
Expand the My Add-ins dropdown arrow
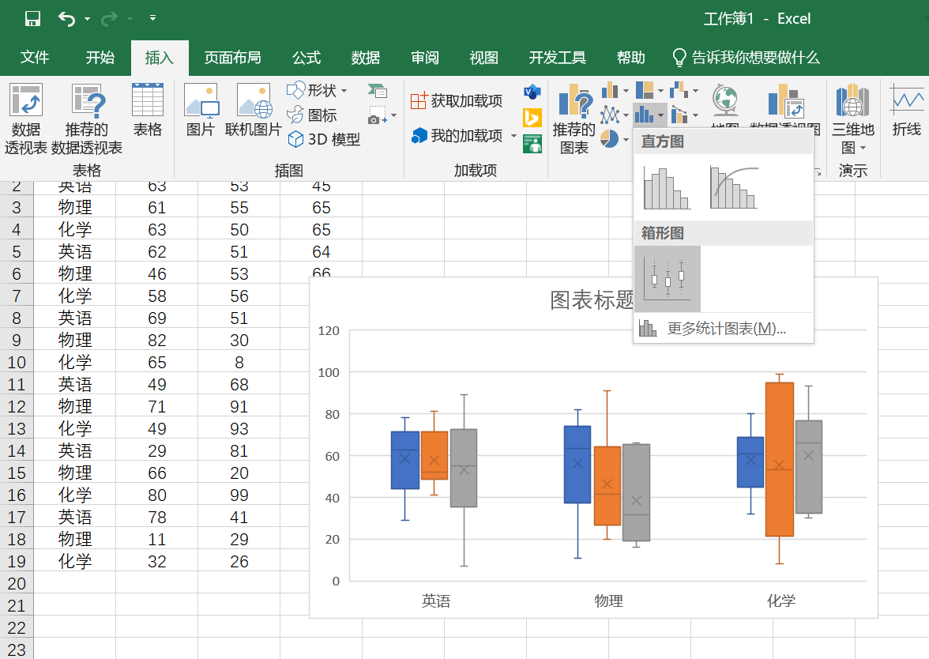[x=513, y=136]
